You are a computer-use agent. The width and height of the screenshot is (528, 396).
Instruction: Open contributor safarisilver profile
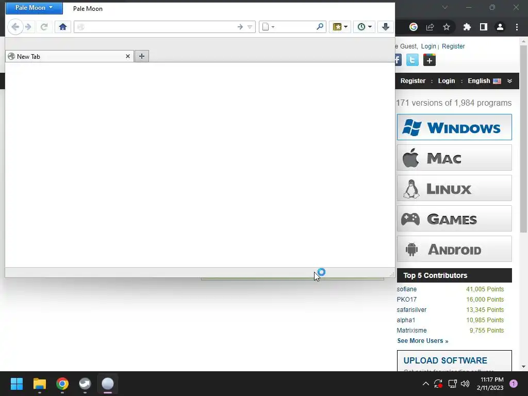tap(411, 310)
